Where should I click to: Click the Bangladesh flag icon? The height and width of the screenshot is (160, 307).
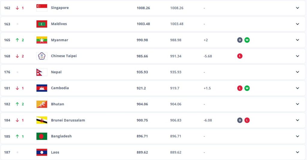42,136
